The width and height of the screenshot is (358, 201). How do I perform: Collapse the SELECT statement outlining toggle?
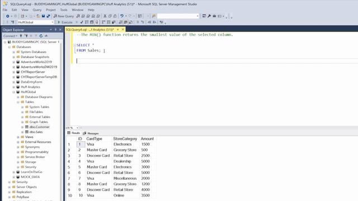[74, 45]
